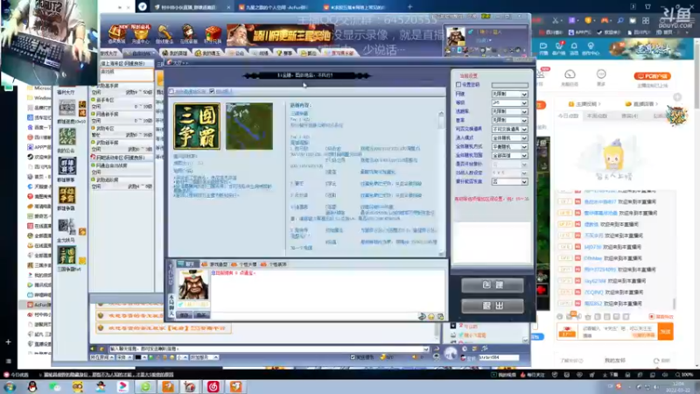Open the 平衡随机 dropdown in settings
The width and height of the screenshot is (700, 394).
(x=510, y=146)
